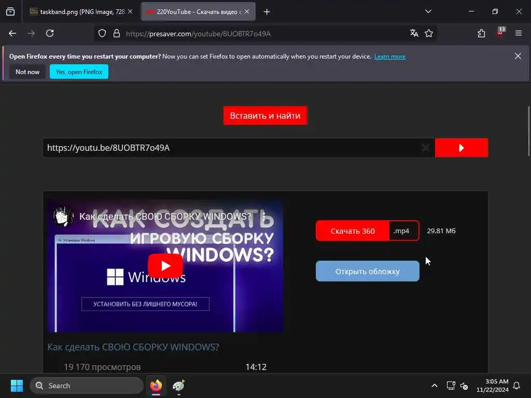Click the 29.81 Мб file size text
The height and width of the screenshot is (398, 531).
click(441, 231)
